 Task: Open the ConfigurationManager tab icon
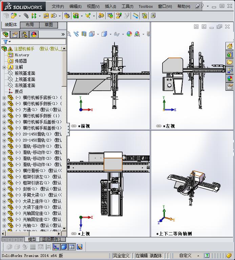(x=24, y=35)
